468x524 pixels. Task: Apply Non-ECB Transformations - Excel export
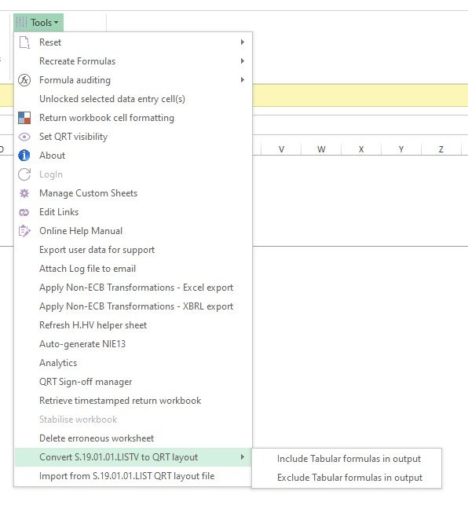pyautogui.click(x=133, y=288)
